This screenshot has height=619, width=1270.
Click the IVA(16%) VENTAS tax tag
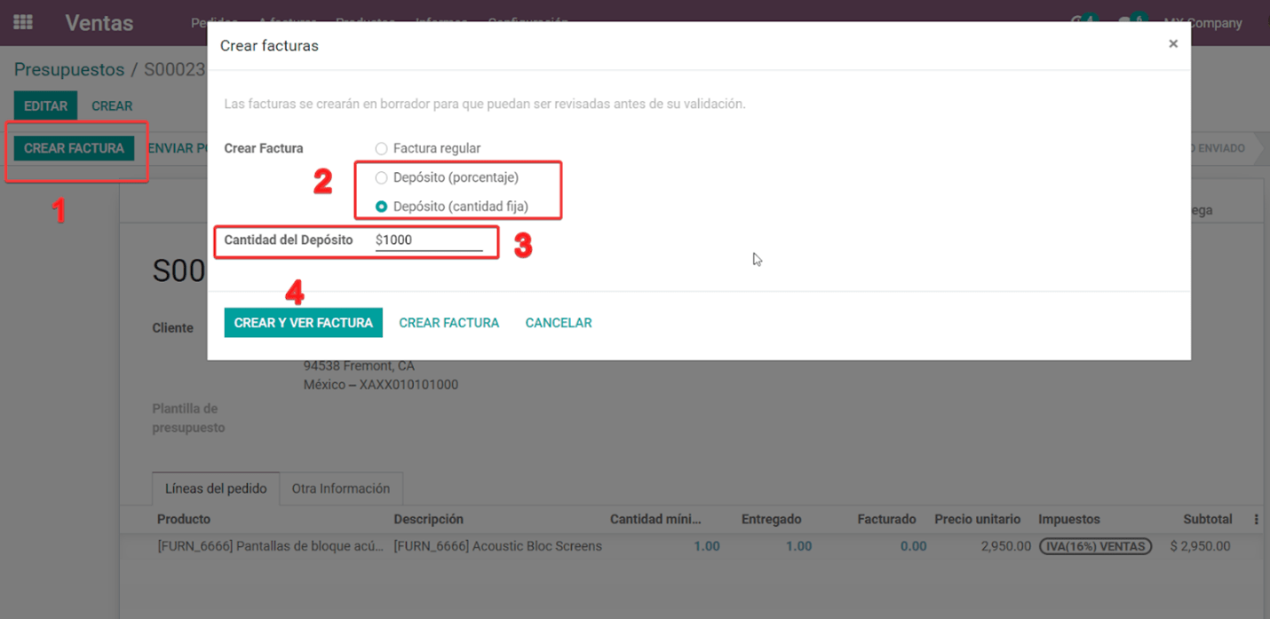(1094, 546)
